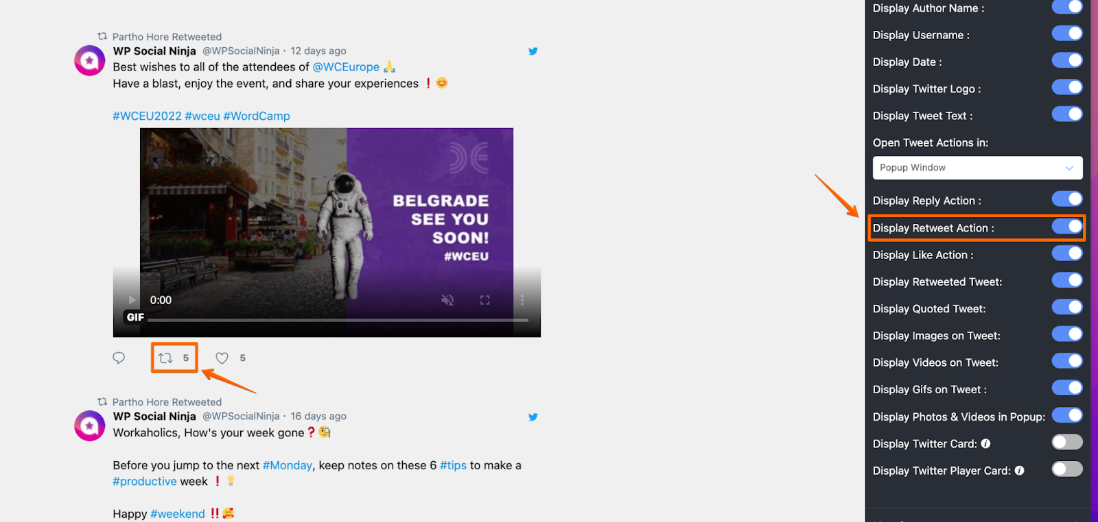Click the heart like icon under the GIF
Screen dimensions: 1098x522
tap(222, 358)
